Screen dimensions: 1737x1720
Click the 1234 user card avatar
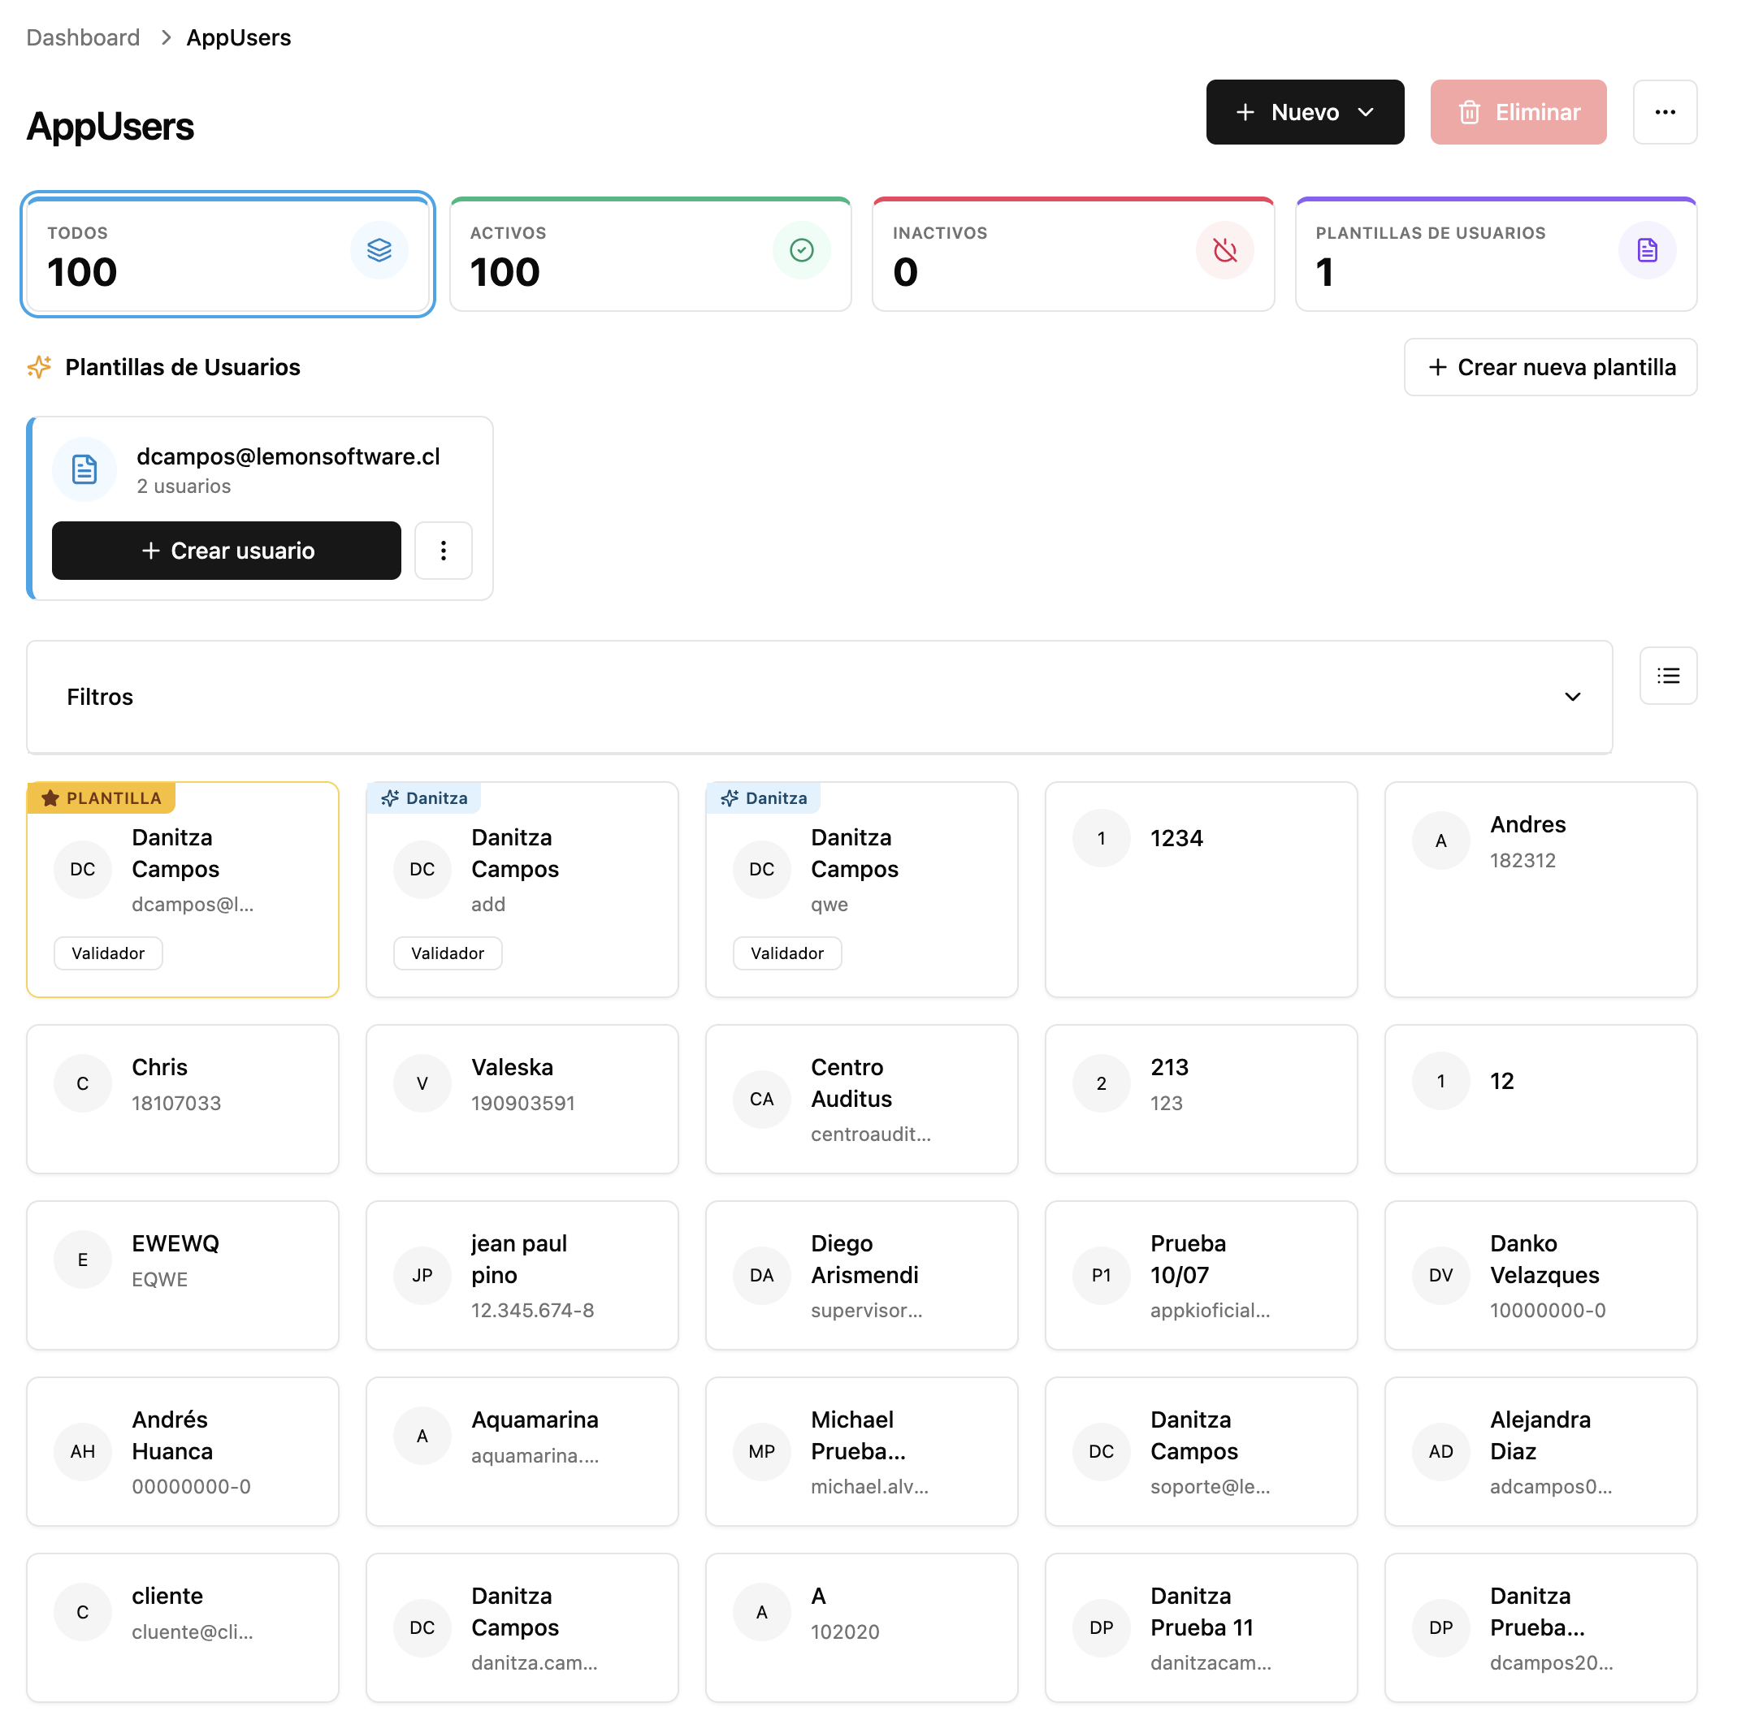click(x=1101, y=837)
